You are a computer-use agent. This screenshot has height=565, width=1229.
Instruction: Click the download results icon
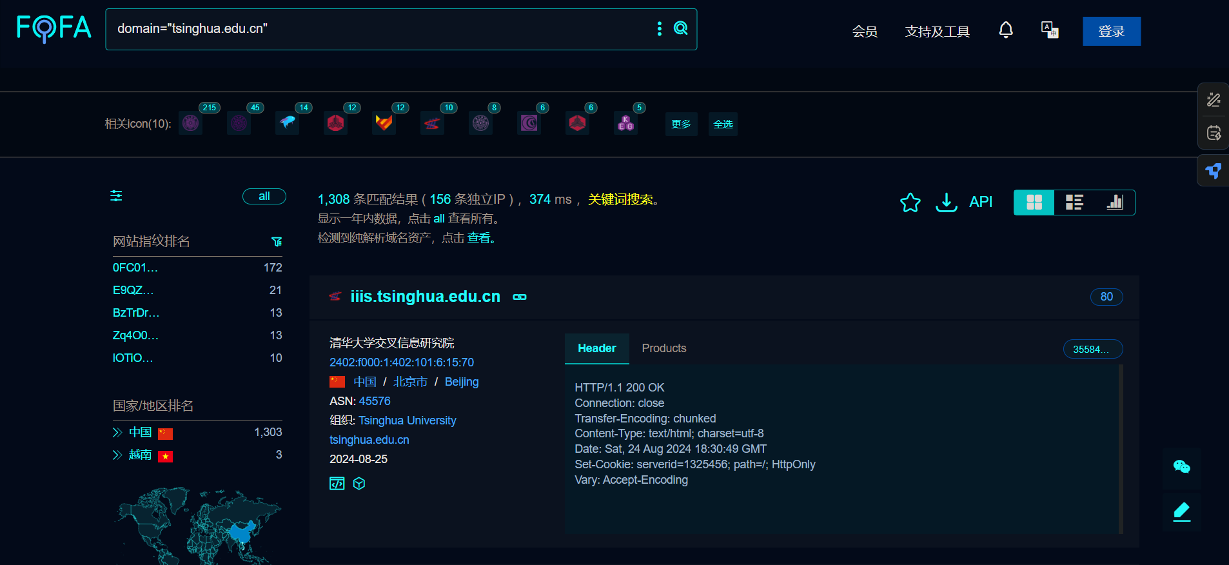click(x=946, y=203)
